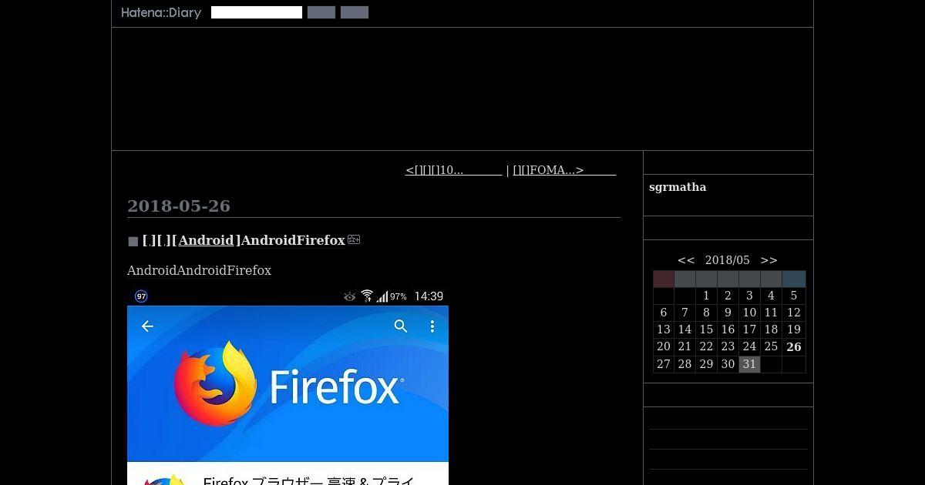Screen dimensions: 925x485
Task: Click the bookmark icon after AndroidFirefox title
Action: (x=354, y=239)
